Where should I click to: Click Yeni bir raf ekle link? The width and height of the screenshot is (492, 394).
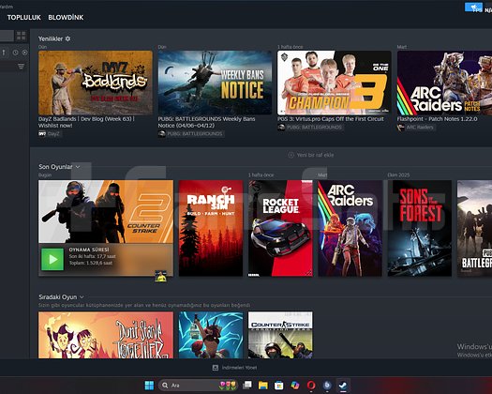pos(315,155)
